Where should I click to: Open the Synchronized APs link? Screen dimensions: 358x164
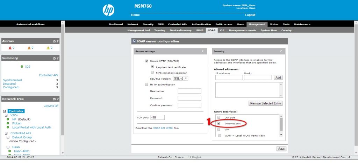(12, 80)
